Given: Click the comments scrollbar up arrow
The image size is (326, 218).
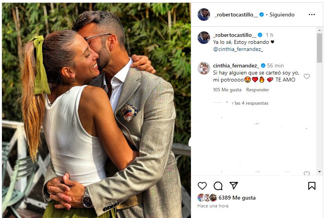Looking at the screenshot, I should pos(319,30).
